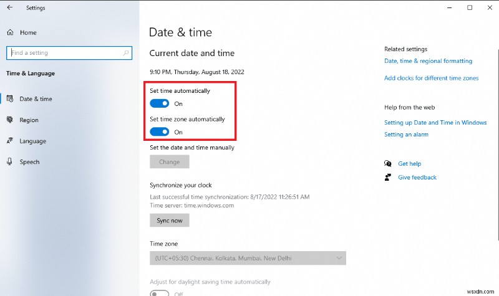Click the Speech microphone icon
Viewport: 499px width, 296px height.
(10, 161)
